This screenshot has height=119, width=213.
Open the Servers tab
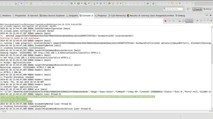click(33, 16)
